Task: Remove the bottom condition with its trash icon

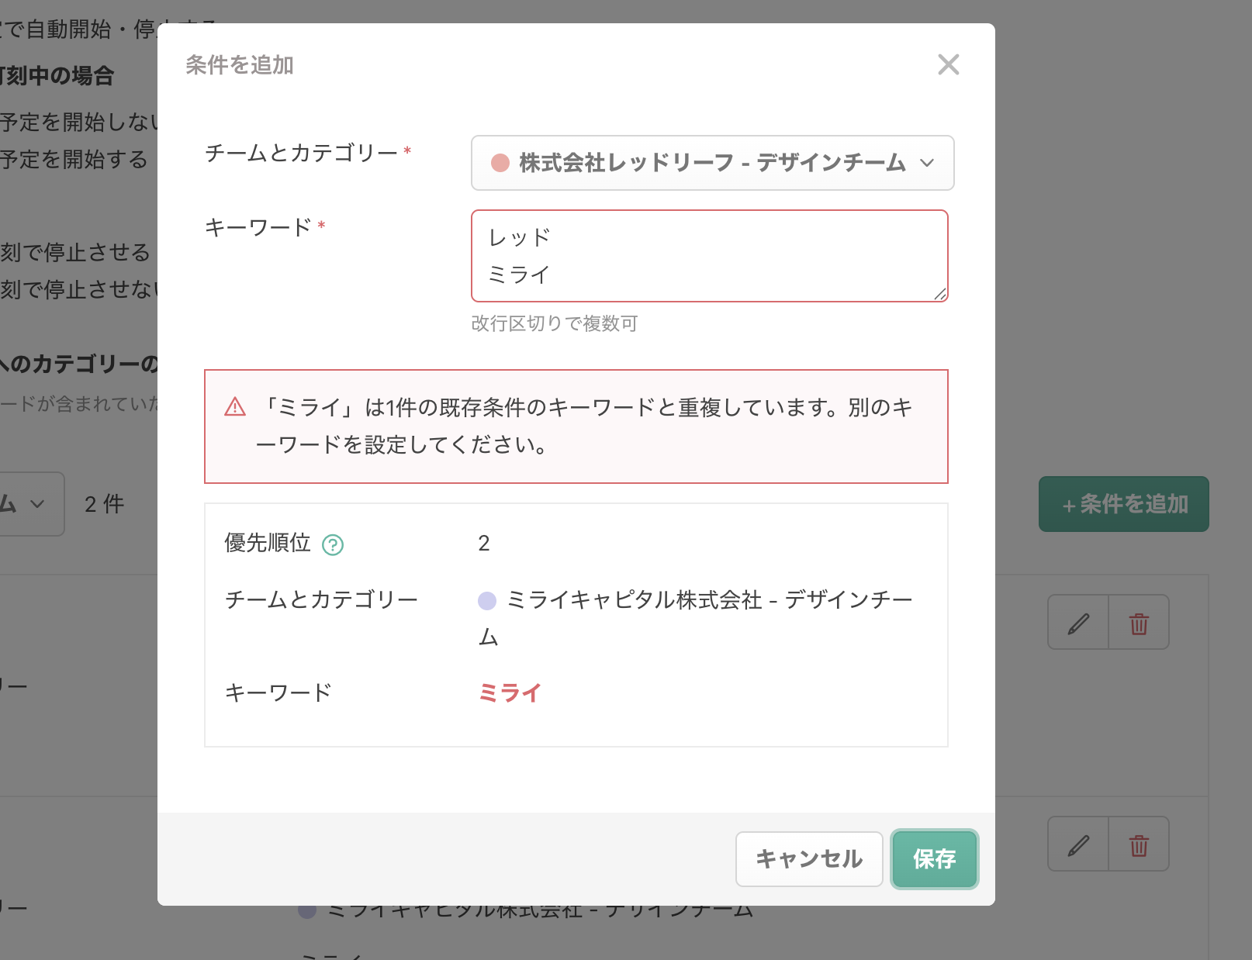Action: click(1139, 844)
